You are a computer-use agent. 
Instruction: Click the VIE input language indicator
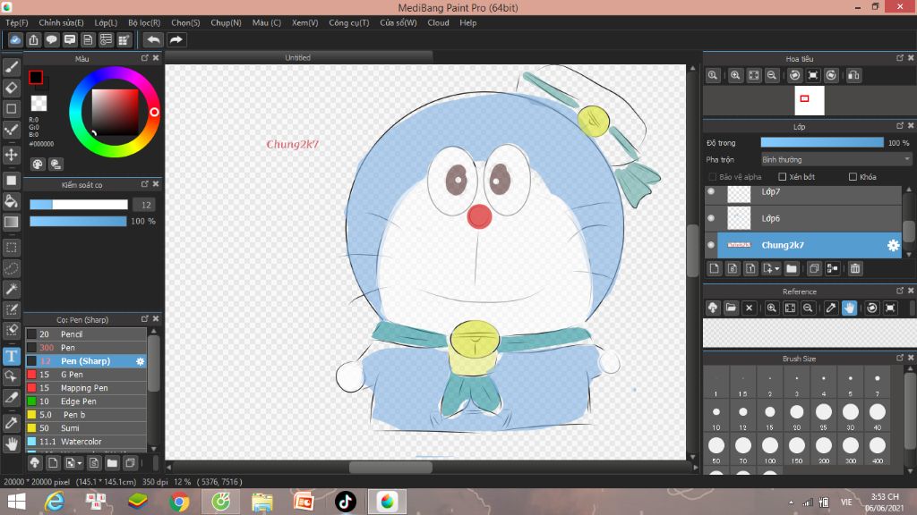846,502
